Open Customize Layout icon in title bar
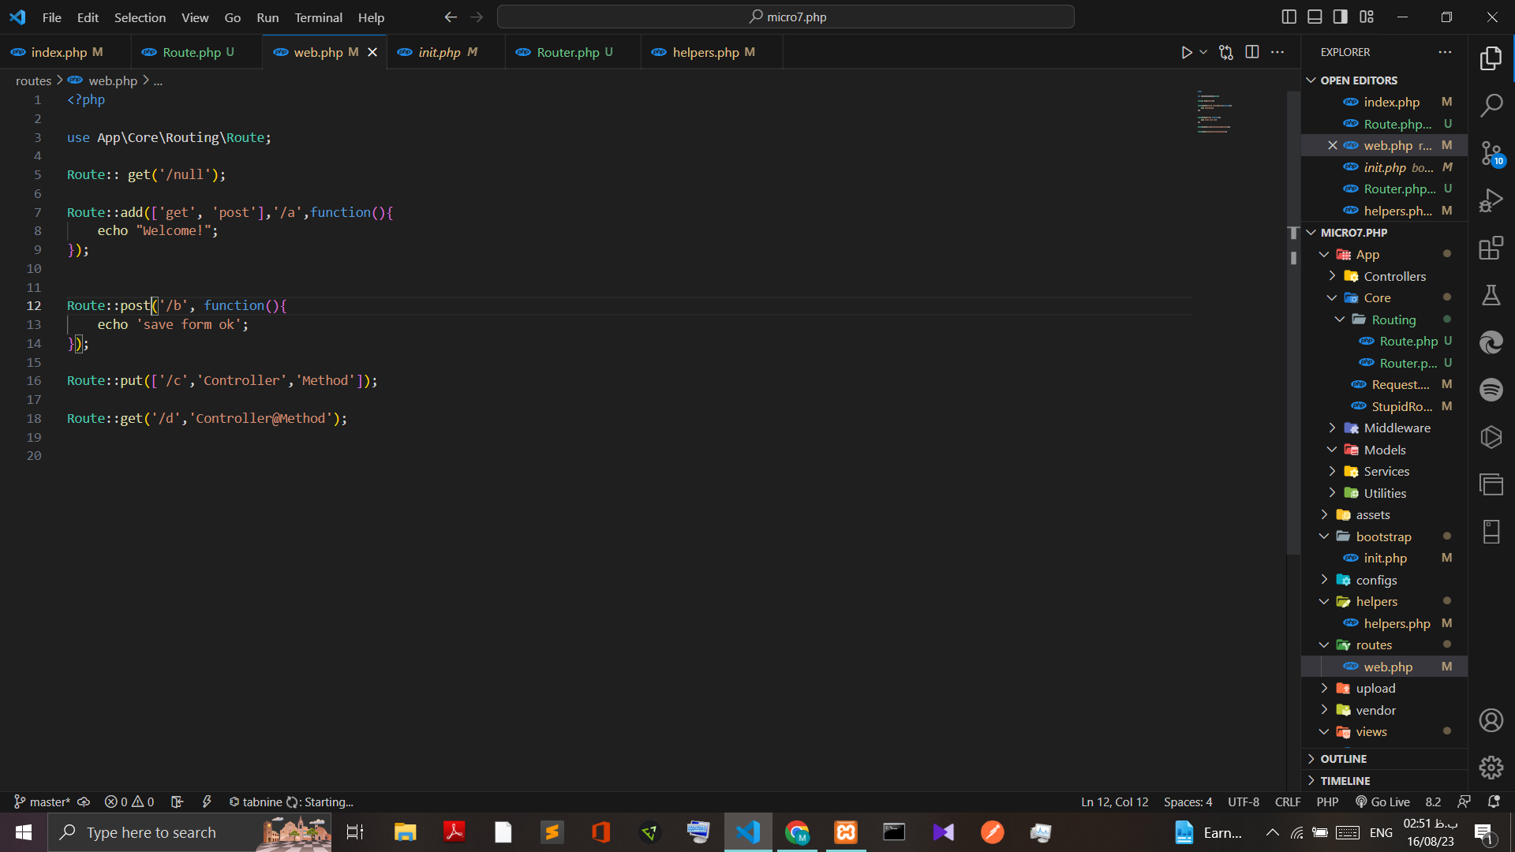The width and height of the screenshot is (1515, 852). [x=1367, y=17]
